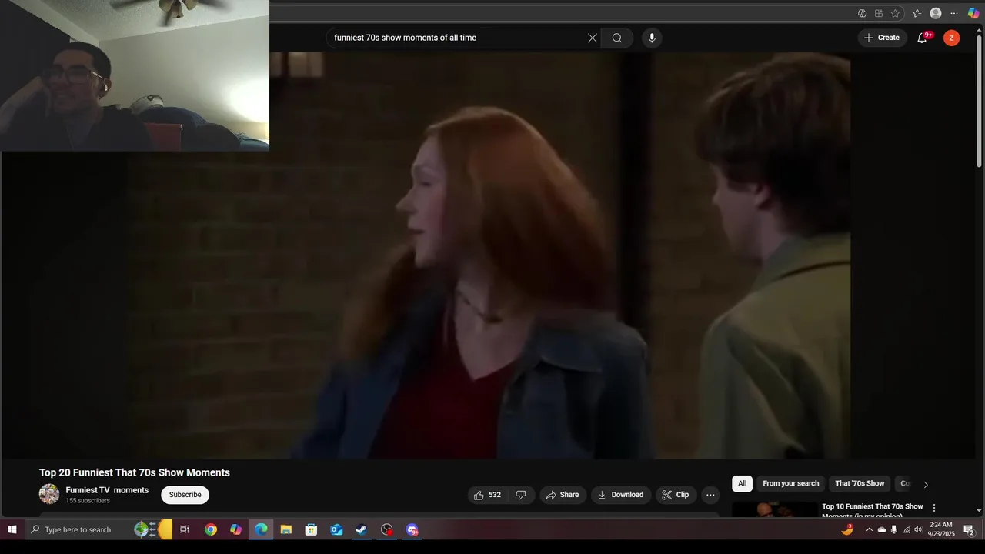985x554 pixels.
Task: Open Windows notification center
Action: (970, 529)
